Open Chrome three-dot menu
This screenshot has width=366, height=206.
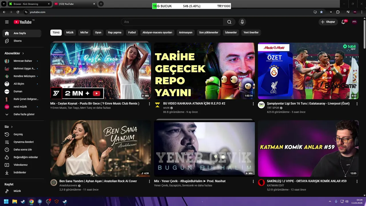(362, 12)
